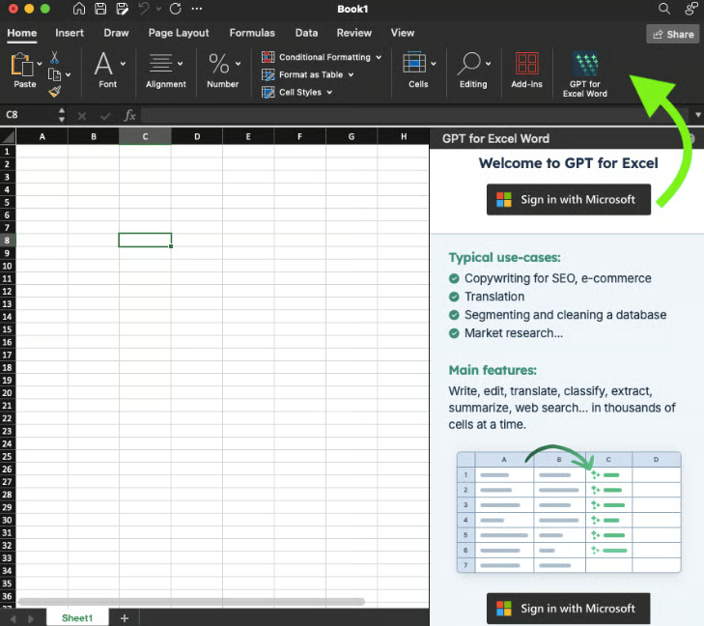The height and width of the screenshot is (626, 704).
Task: Click the top Sign in with Microsoft button
Action: (x=568, y=200)
